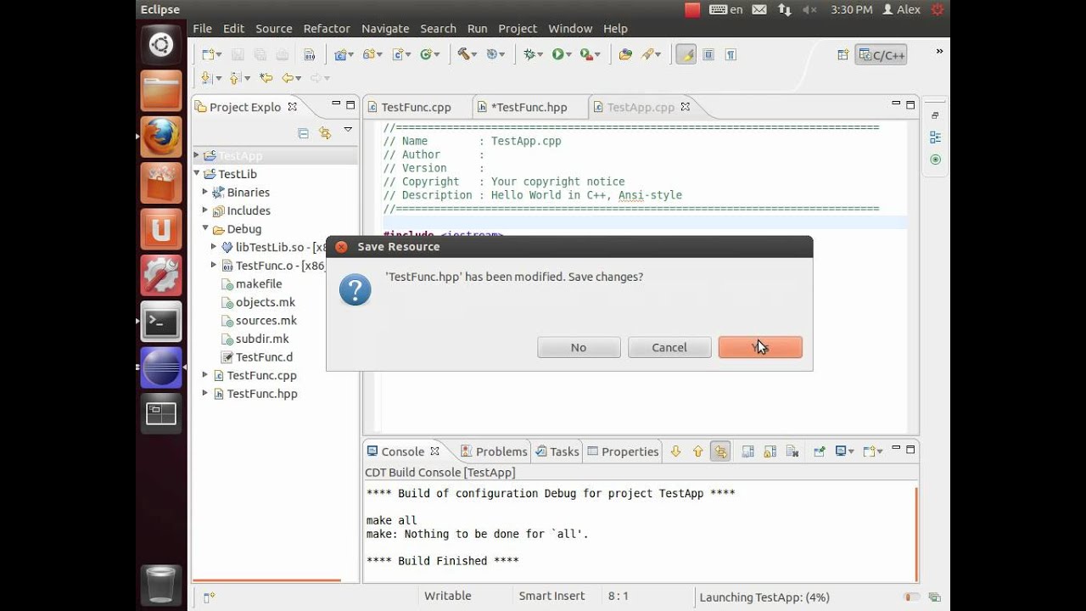Click the progress indicator in the status bar
The width and height of the screenshot is (1086, 611).
pos(911,597)
